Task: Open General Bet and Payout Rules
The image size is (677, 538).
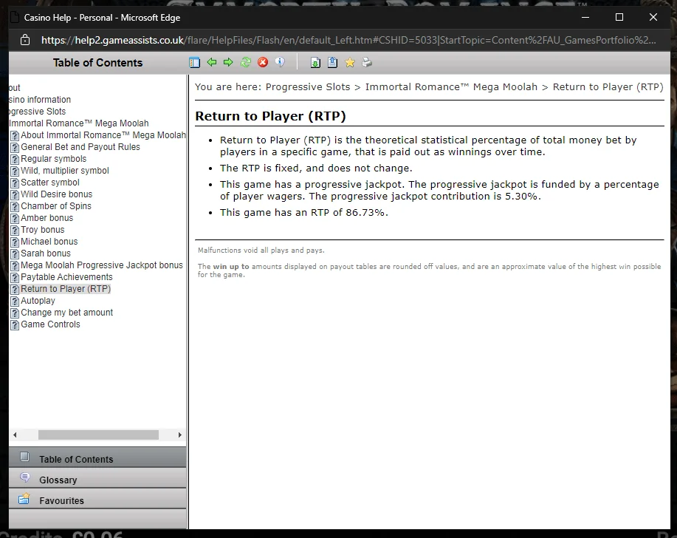Action: [x=80, y=147]
